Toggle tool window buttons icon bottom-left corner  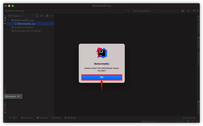pyautogui.click(x=5, y=121)
